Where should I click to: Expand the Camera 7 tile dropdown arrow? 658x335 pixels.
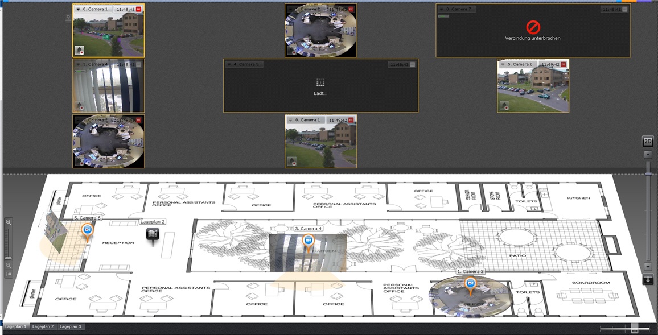pos(442,9)
